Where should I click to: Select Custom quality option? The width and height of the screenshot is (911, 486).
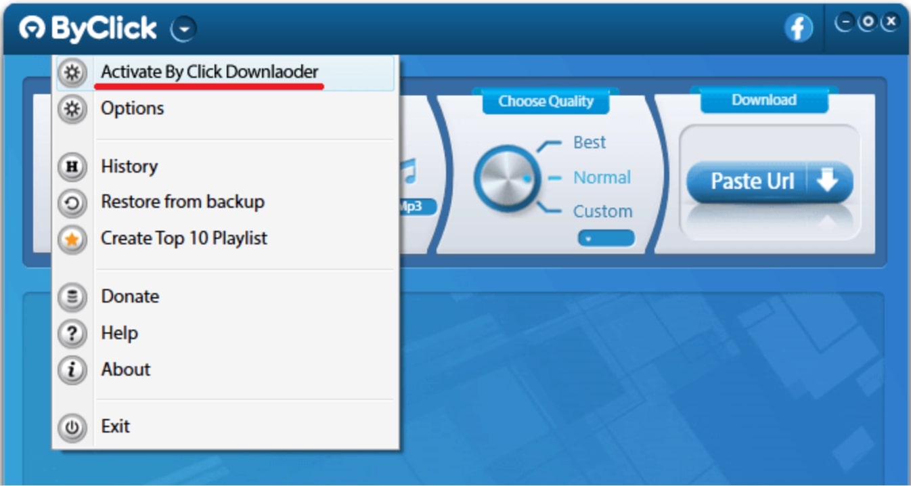[602, 212]
